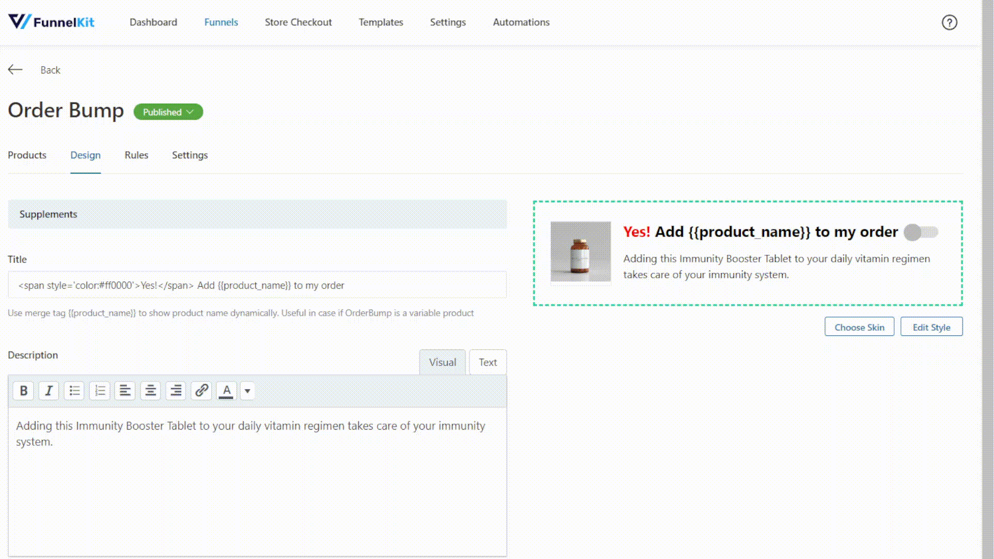Click the Edit Style button
Screen dimensions: 994x559
(931, 327)
